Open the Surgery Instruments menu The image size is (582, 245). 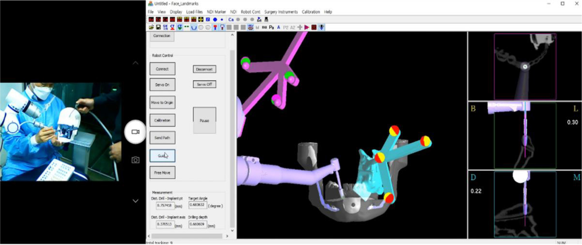pyautogui.click(x=281, y=12)
